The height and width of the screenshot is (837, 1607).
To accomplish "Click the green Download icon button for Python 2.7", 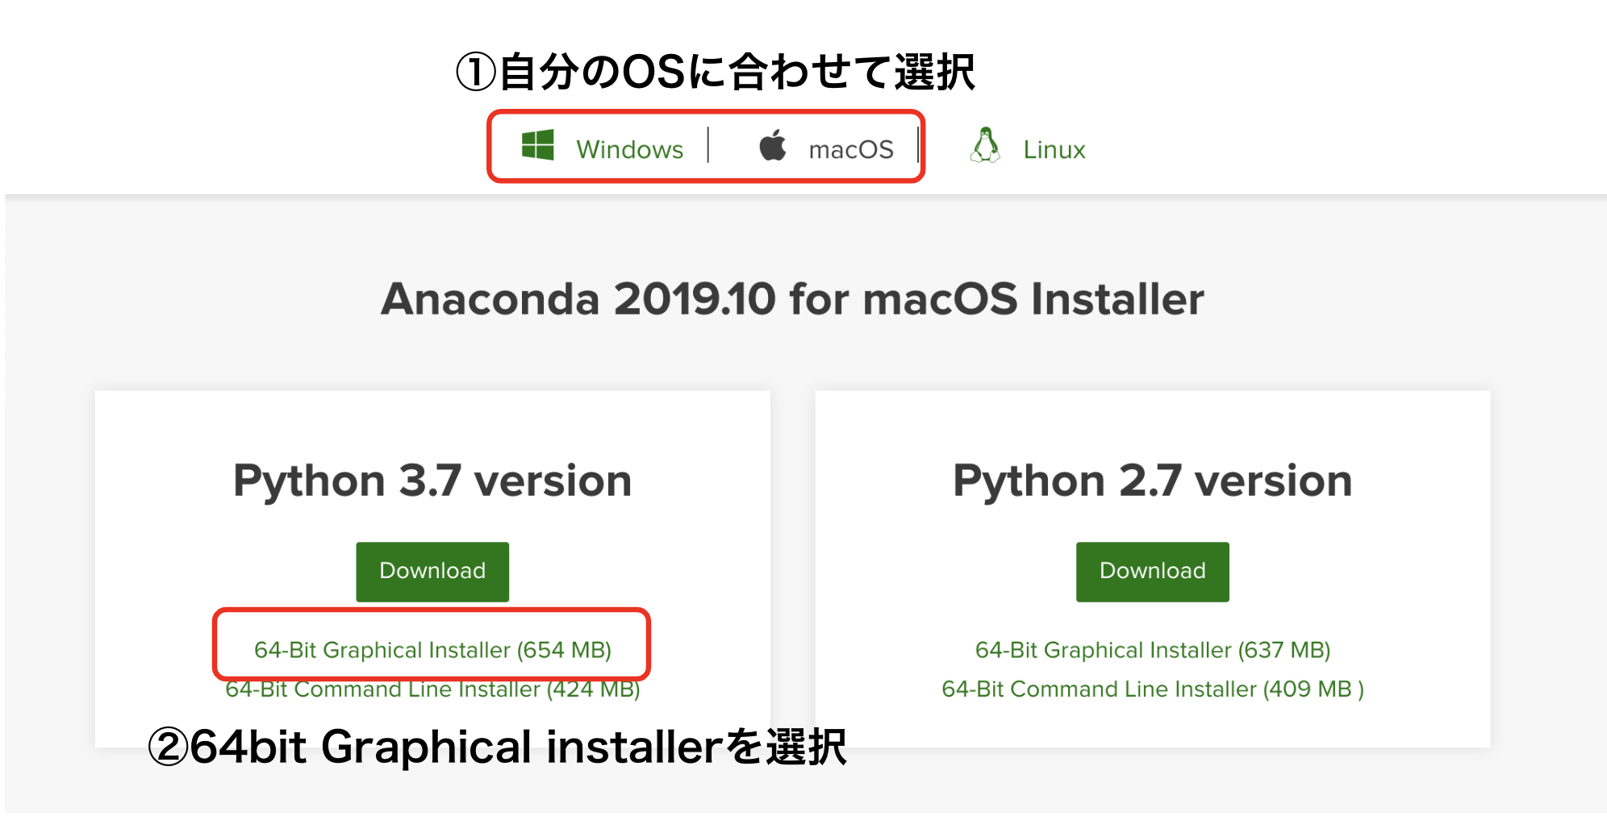I will point(1151,571).
